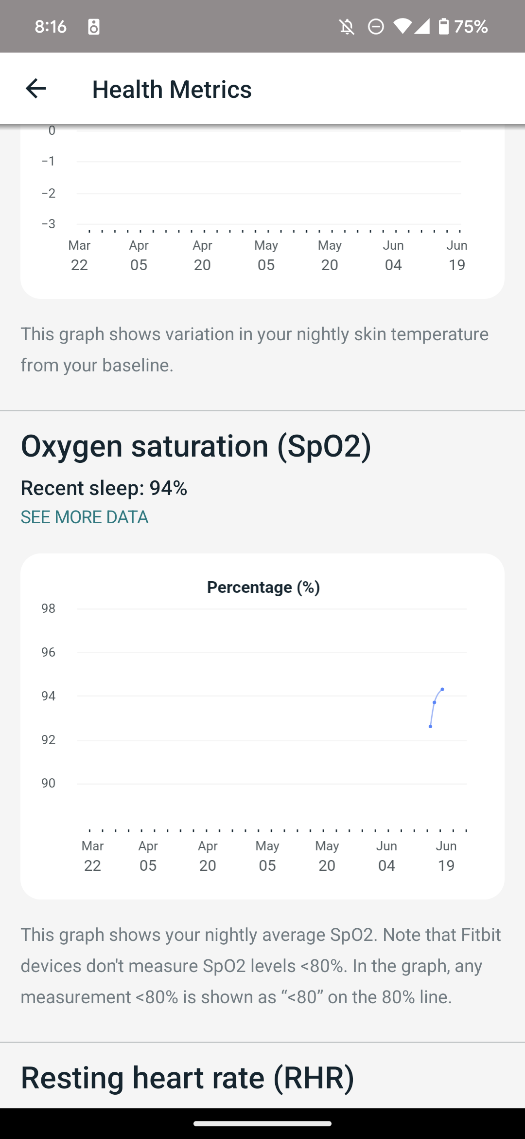Tap the Oxygen saturation (SpO2) heading

pyautogui.click(x=196, y=446)
